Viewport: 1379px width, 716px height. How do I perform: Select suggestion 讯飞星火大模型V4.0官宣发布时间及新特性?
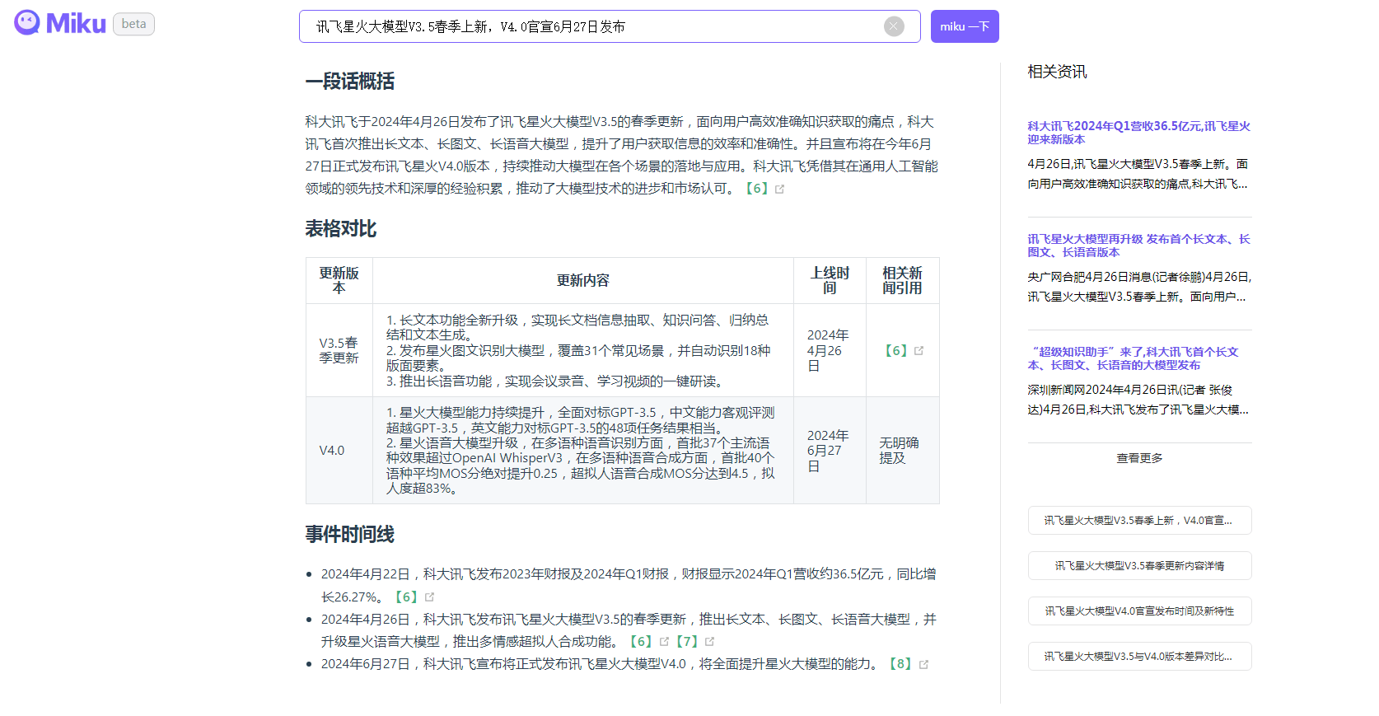pos(1139,611)
